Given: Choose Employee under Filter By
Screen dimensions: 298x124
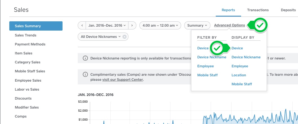Looking at the screenshot, I should (205, 66).
